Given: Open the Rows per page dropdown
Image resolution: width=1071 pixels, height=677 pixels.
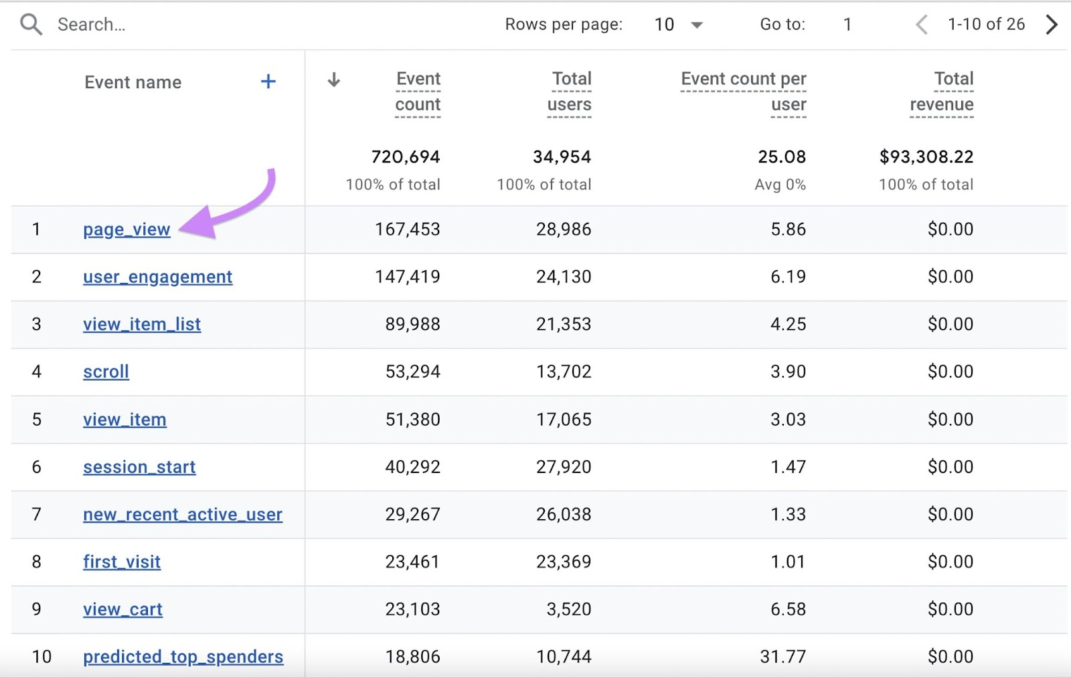Looking at the screenshot, I should tap(678, 25).
